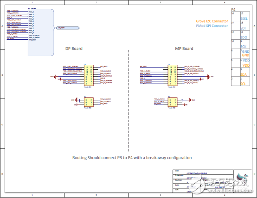Select the light blue harness connector block

[x=41, y=32]
